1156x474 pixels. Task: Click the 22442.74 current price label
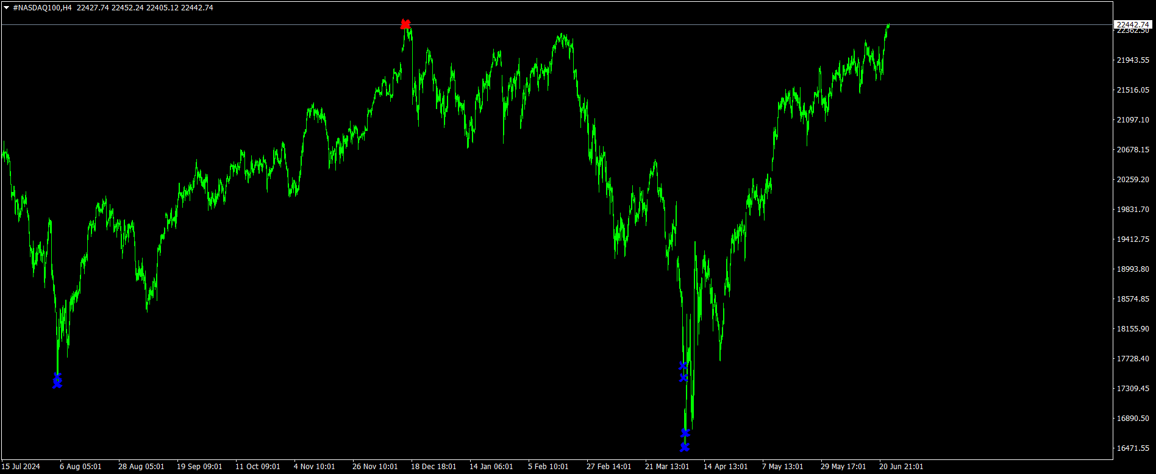pos(1133,25)
